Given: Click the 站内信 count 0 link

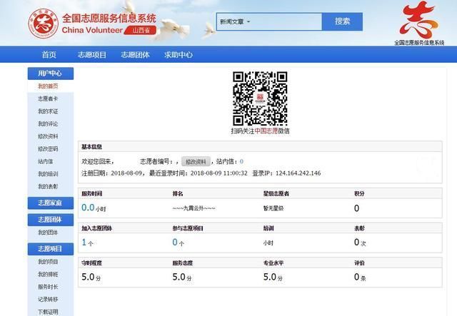Looking at the screenshot, I should click(x=241, y=161).
